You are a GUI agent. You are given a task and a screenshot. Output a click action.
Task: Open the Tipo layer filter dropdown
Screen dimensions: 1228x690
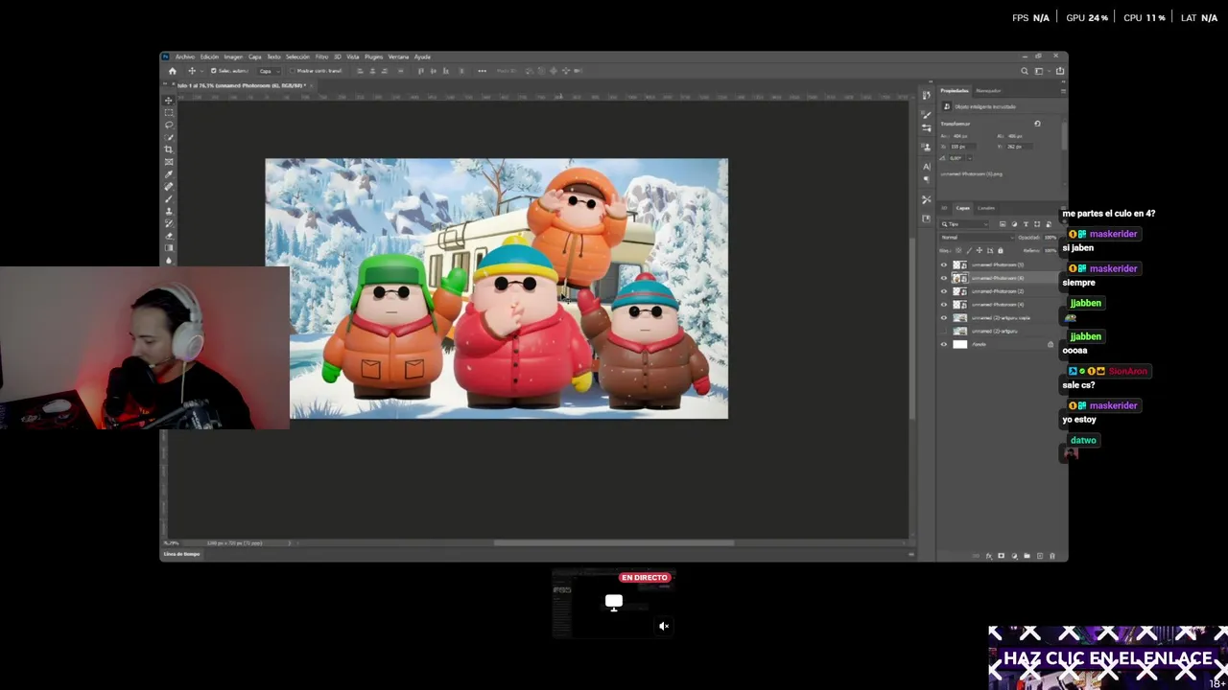click(x=965, y=224)
